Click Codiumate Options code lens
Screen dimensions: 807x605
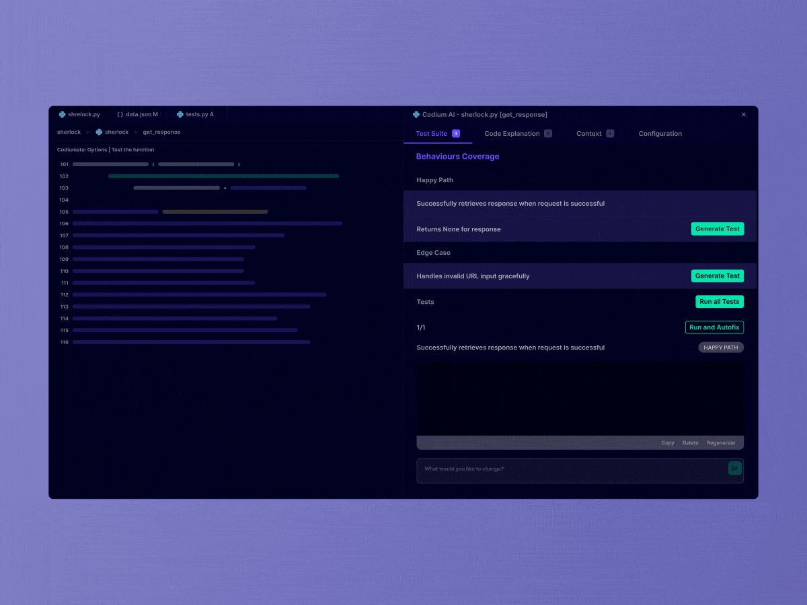[x=82, y=150]
